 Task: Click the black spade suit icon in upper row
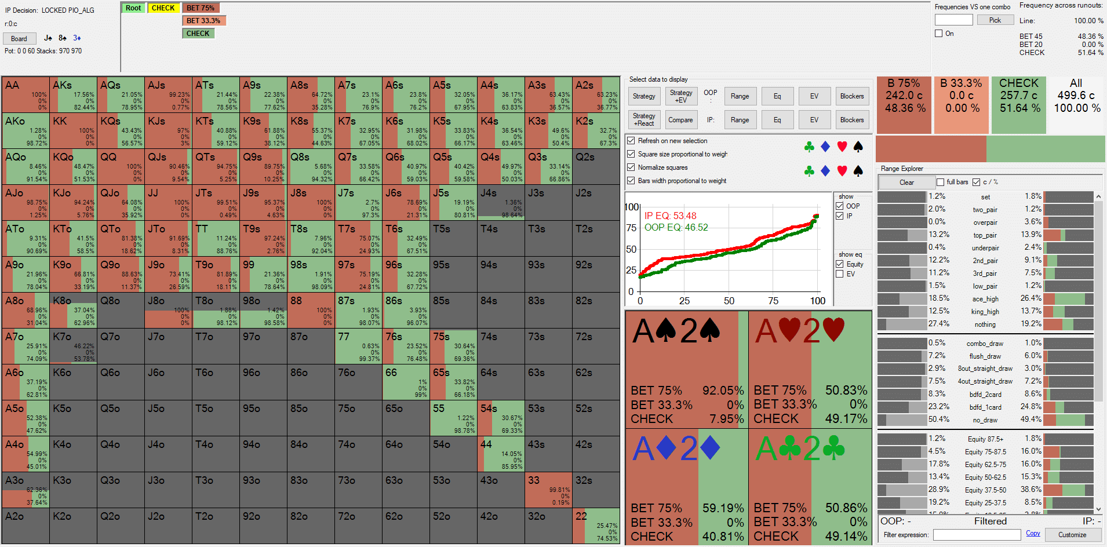click(858, 147)
